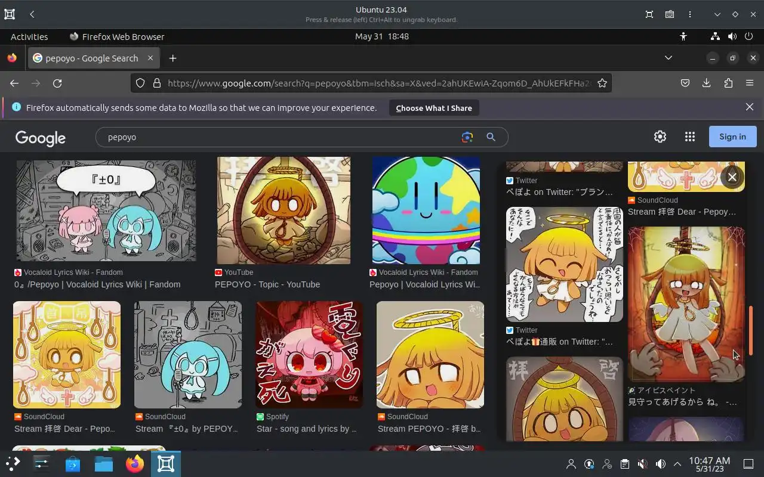Close the image preview side panel
Image resolution: width=764 pixels, height=477 pixels.
[x=732, y=176]
